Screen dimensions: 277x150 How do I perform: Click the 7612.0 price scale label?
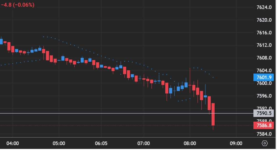(x=264, y=45)
